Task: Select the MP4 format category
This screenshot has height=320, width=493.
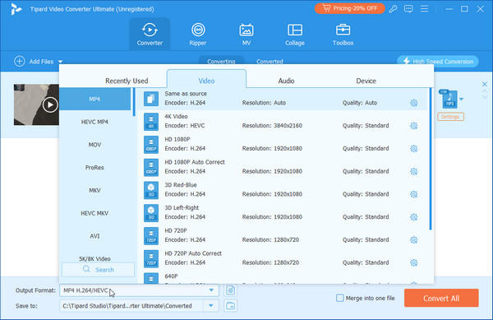Action: (x=94, y=99)
